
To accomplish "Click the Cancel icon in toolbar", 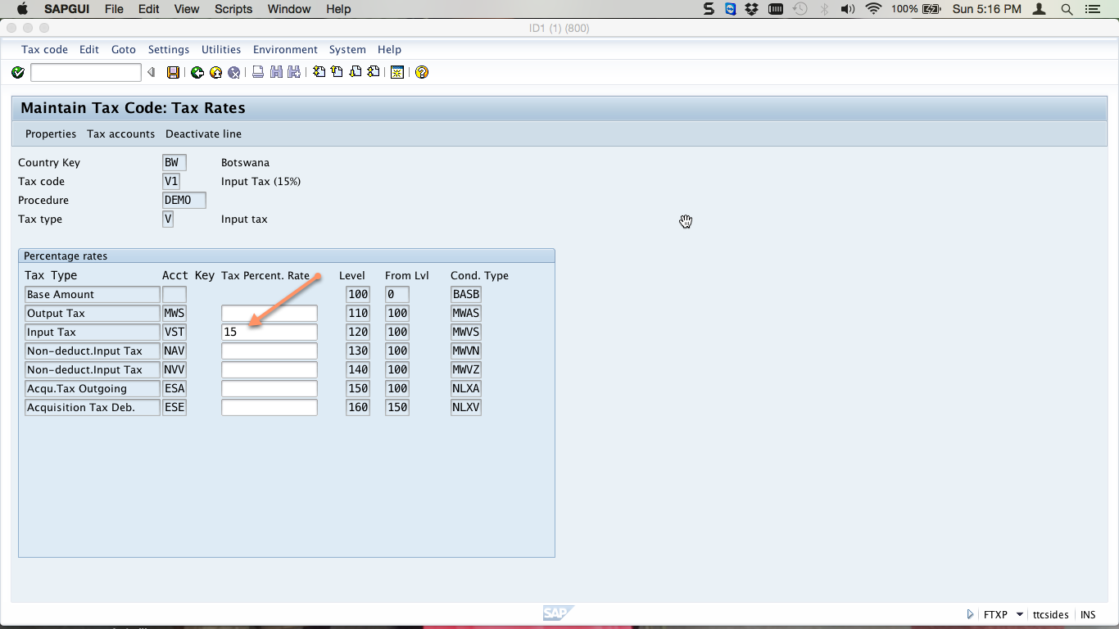I will click(233, 73).
